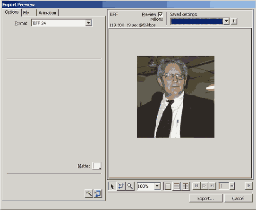
Task: Click the Export... button
Action: (x=206, y=198)
